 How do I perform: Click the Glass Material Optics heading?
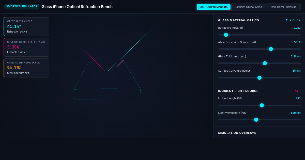click(238, 20)
